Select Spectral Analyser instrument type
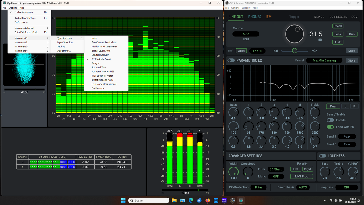This screenshot has height=205, width=364. pyautogui.click(x=106, y=55)
